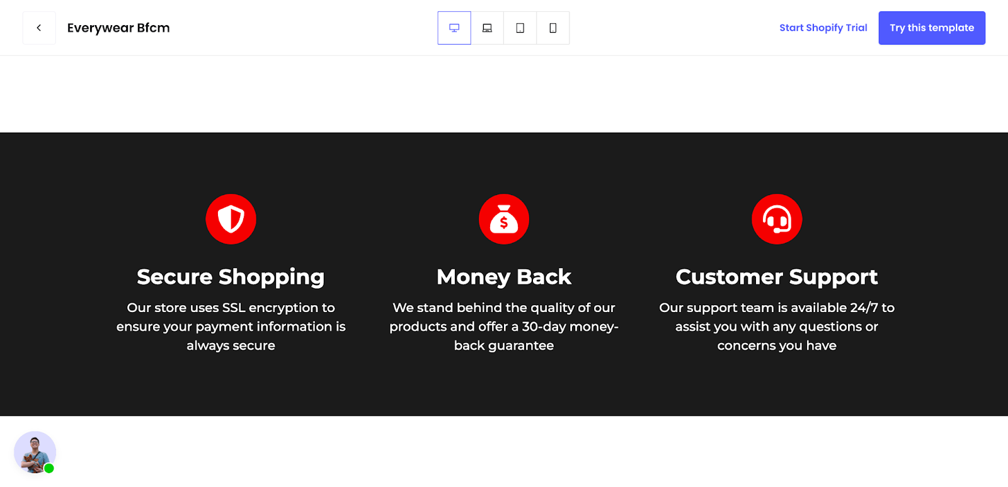Switch to desktop preview mode

(454, 28)
